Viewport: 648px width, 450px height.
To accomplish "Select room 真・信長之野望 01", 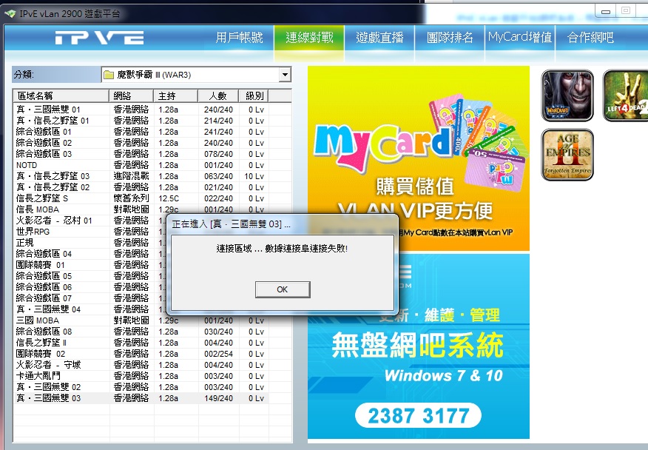I will click(141, 121).
